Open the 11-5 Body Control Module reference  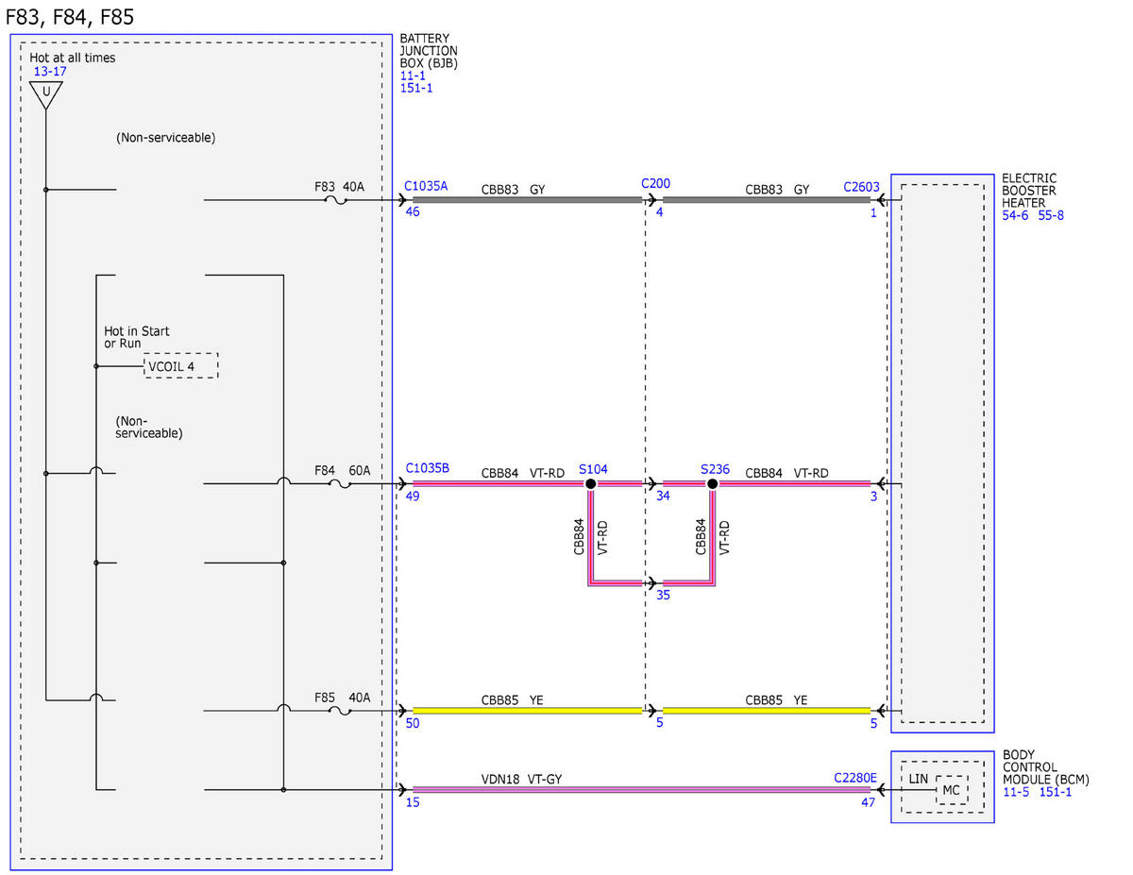click(x=1016, y=791)
